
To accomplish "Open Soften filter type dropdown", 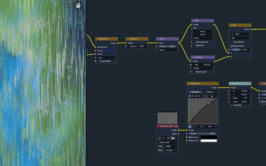I will [167, 50].
